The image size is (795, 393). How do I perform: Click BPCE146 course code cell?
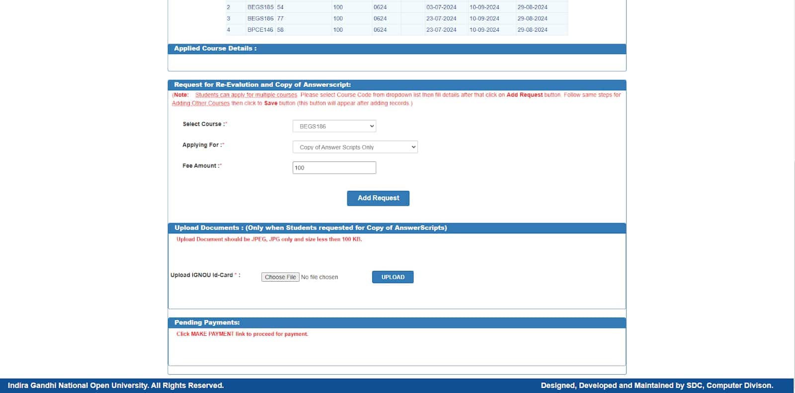(260, 30)
